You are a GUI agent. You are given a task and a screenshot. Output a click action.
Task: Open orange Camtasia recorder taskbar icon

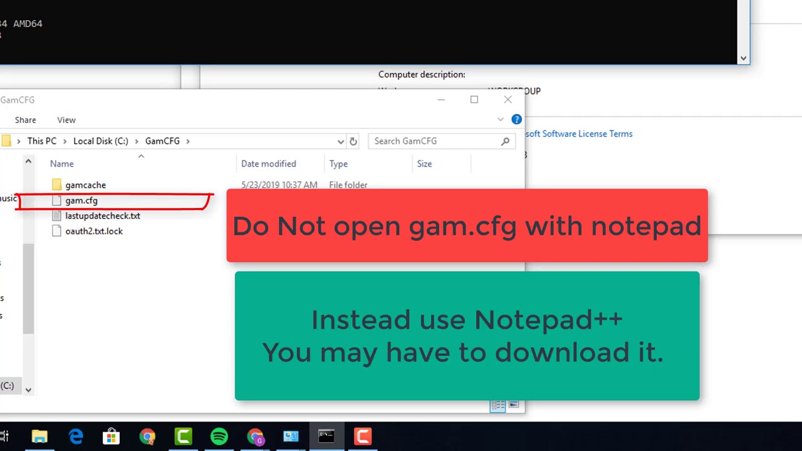(x=363, y=437)
